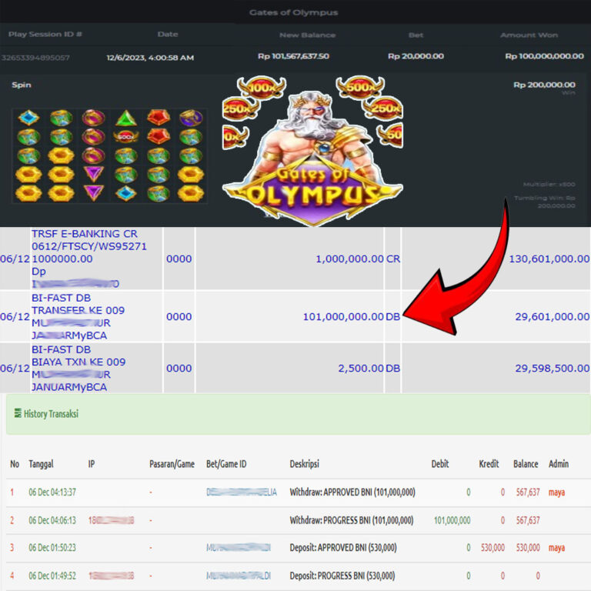Click the Play Session ID # column header
Image resolution: width=591 pixels, height=591 pixels.
click(45, 35)
